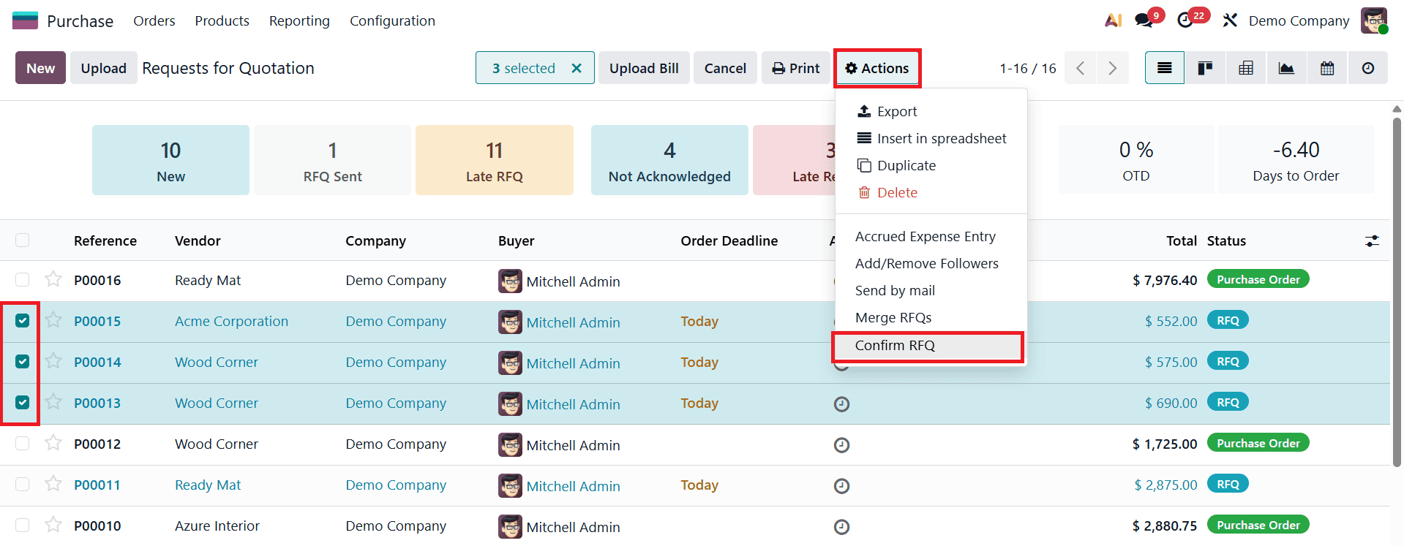Open activity clock for P00013
Image resolution: width=1404 pixels, height=546 pixels.
[842, 403]
